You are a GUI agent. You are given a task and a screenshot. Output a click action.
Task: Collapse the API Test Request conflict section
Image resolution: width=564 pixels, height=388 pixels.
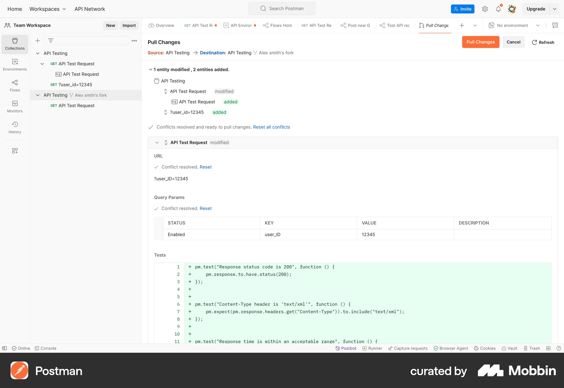pos(157,143)
